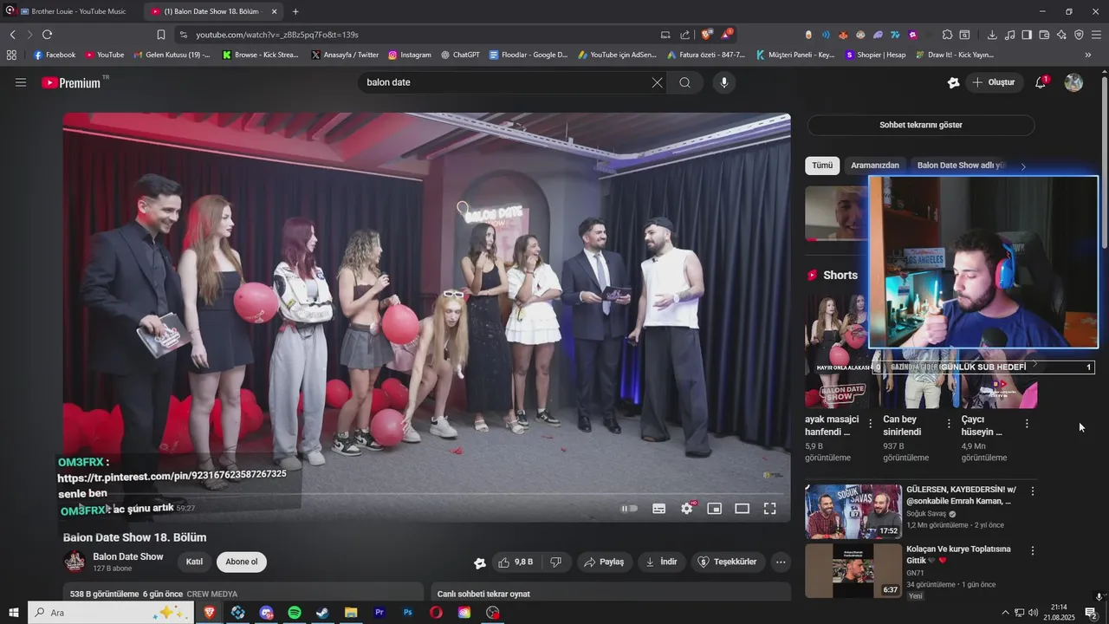Open the Balon Date Show channel name
This screenshot has width=1109, height=624.
128,556
